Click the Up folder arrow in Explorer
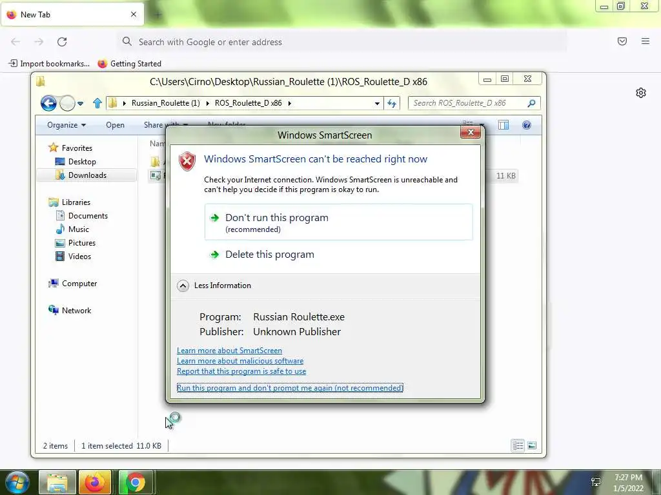661x495 pixels. point(97,103)
